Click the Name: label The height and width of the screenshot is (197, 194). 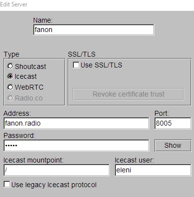pos(43,20)
